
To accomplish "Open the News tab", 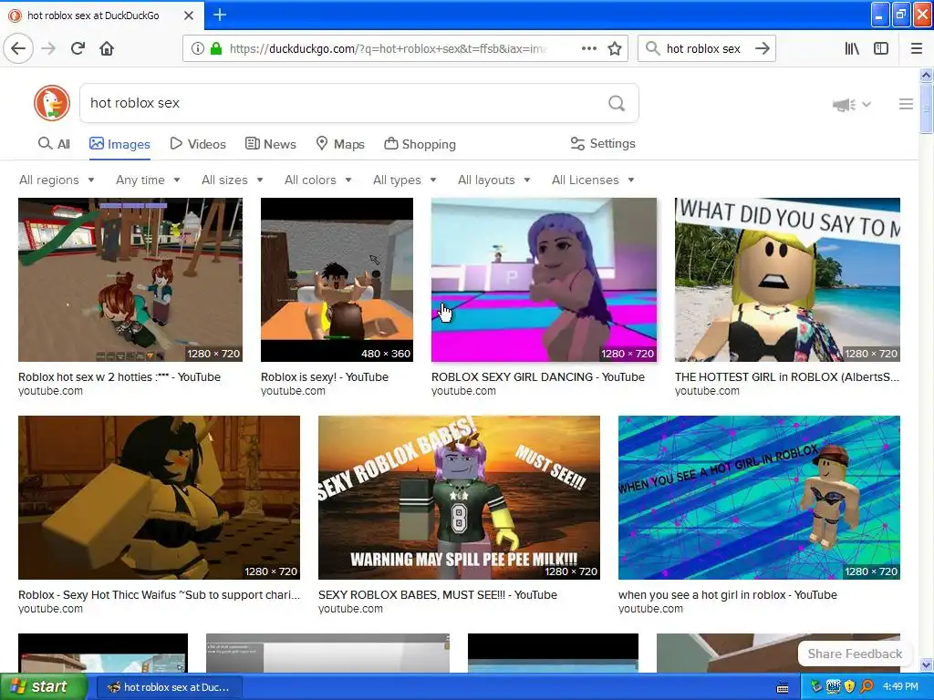I will click(271, 144).
